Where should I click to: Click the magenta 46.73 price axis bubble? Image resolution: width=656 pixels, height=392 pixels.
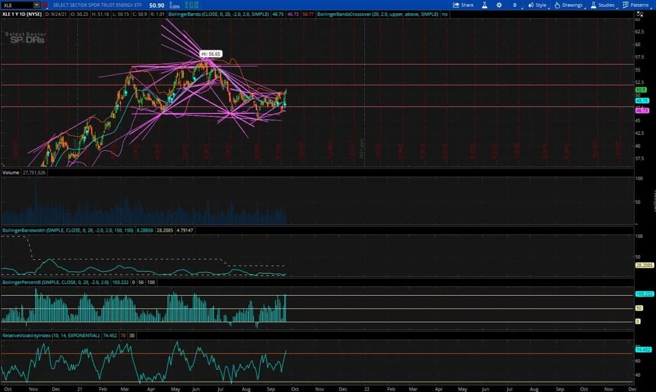[x=641, y=110]
